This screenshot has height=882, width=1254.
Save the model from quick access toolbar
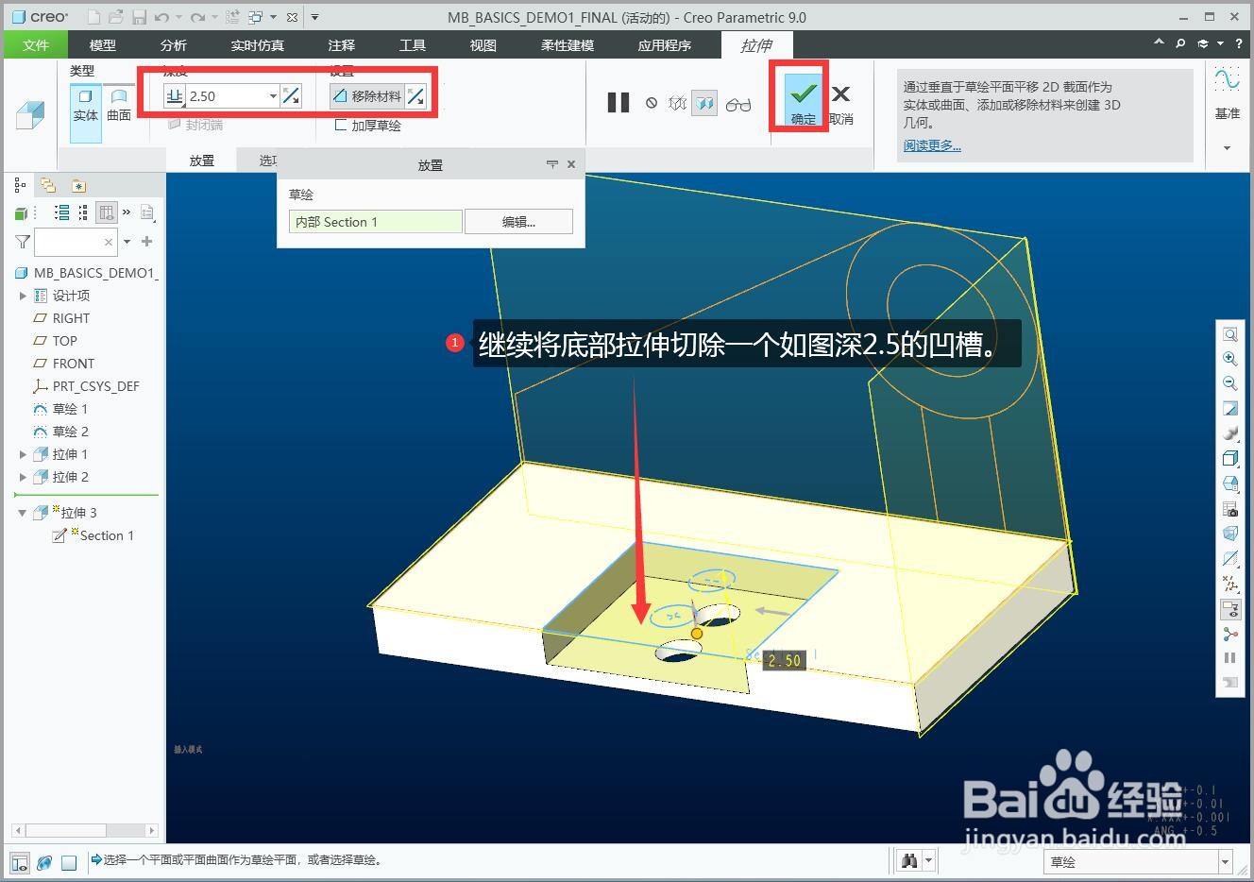pyautogui.click(x=139, y=17)
